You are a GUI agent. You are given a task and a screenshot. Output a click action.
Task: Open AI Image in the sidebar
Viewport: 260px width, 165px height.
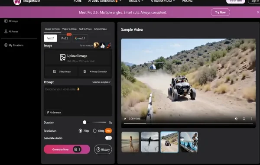11,21
